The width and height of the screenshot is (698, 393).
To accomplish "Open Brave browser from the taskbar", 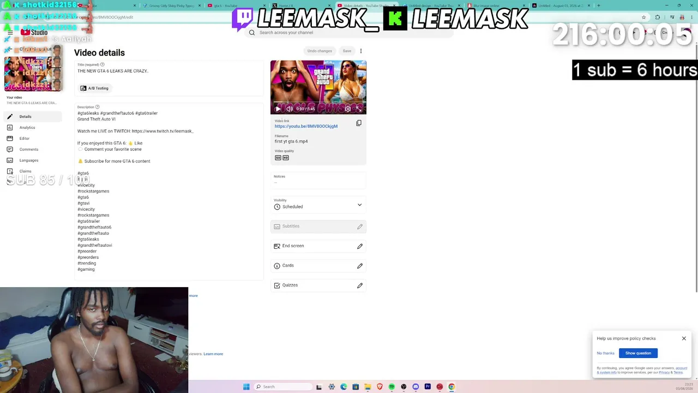I will click(x=380, y=386).
